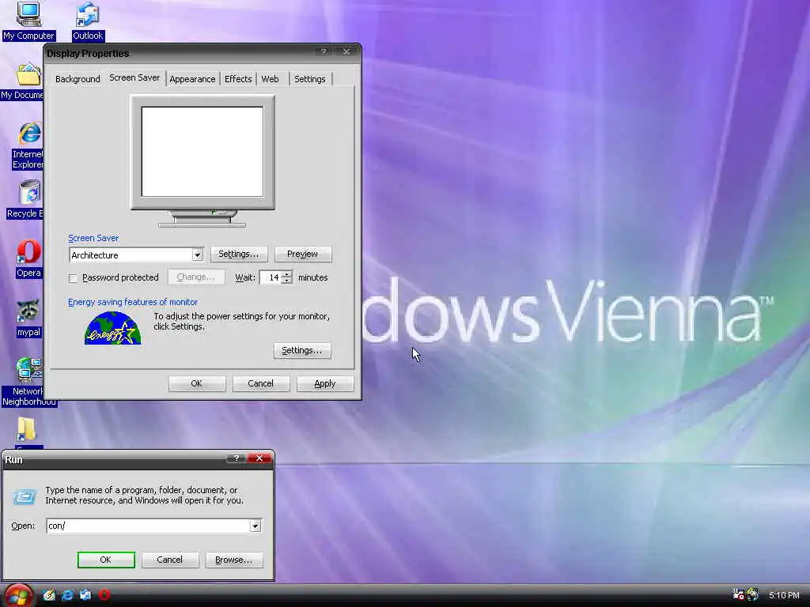810x607 pixels.
Task: Decrease the Wait minutes spinner down arrow
Action: [286, 281]
